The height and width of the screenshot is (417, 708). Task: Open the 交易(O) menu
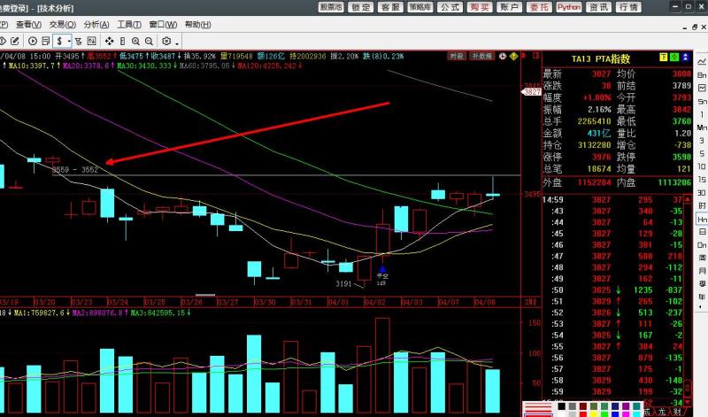tap(62, 25)
